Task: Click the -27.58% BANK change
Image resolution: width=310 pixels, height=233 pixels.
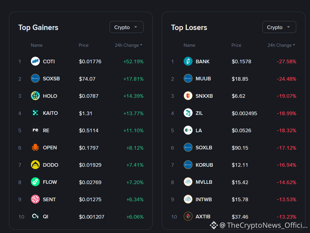Action: coord(286,61)
